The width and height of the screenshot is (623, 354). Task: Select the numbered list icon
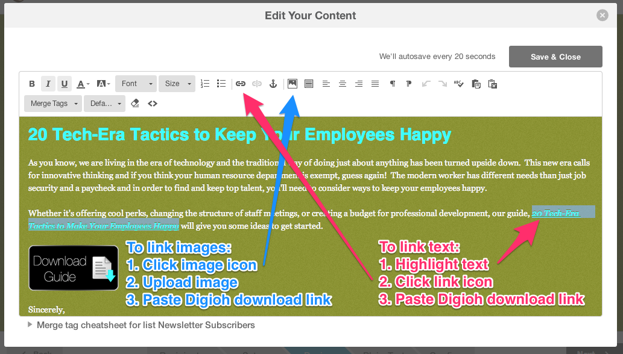pyautogui.click(x=204, y=84)
